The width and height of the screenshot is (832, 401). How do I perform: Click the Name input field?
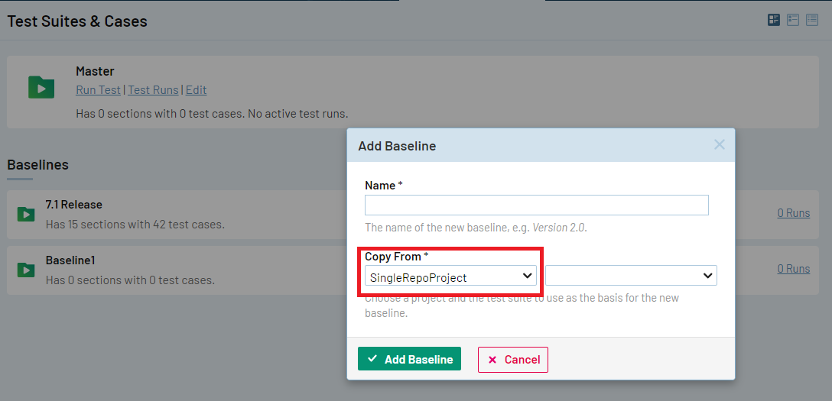[x=536, y=205]
